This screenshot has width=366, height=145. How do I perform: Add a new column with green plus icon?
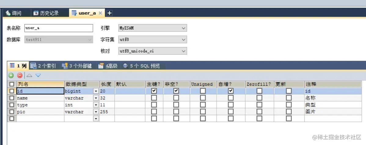point(11,75)
